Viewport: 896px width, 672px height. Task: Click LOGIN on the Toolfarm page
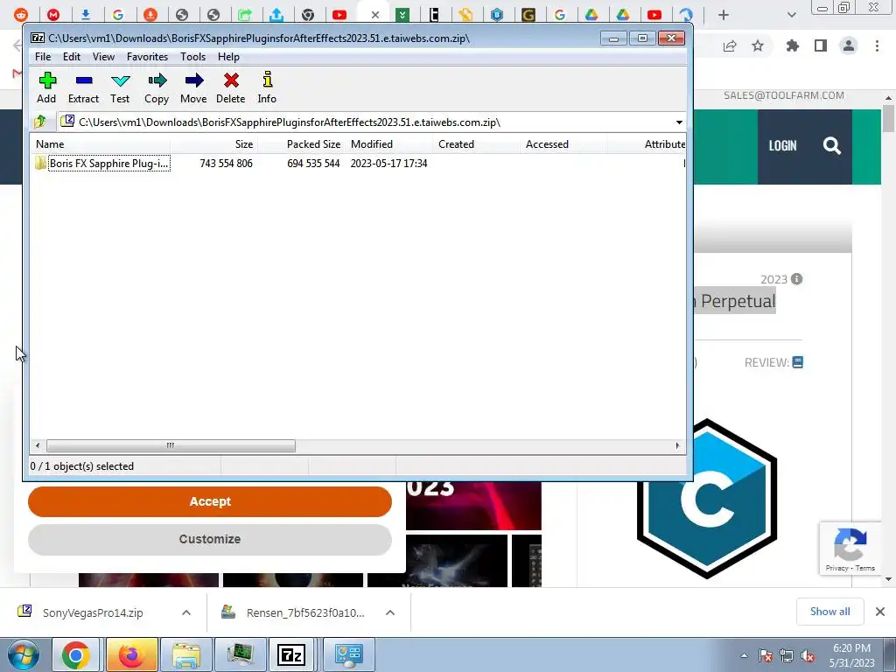(782, 146)
